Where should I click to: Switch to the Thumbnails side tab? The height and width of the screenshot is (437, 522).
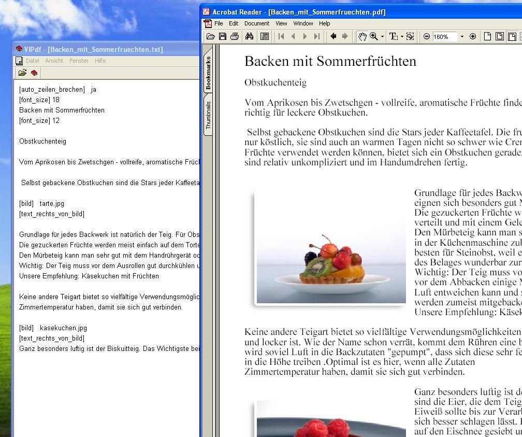[208, 115]
